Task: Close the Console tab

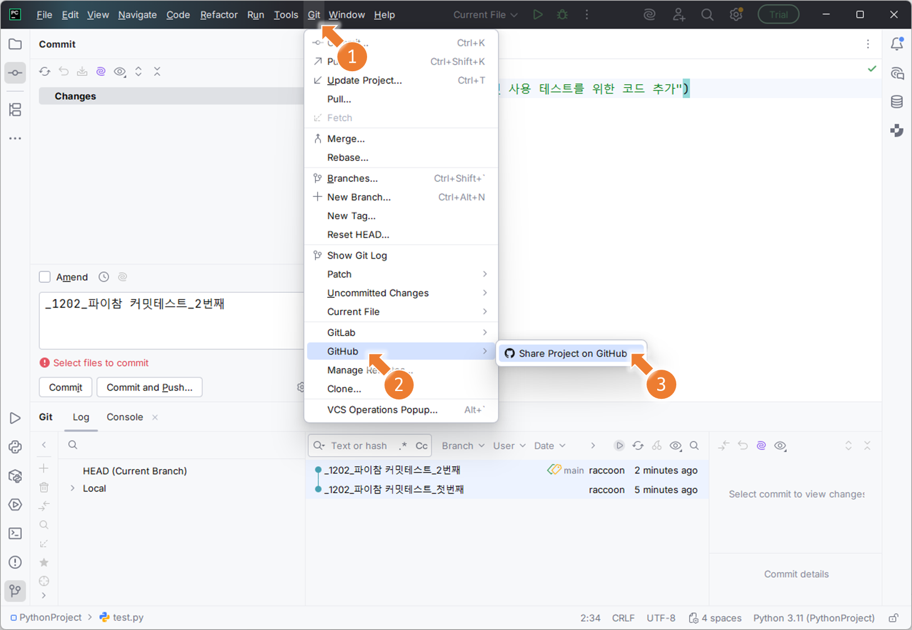Action: point(155,417)
